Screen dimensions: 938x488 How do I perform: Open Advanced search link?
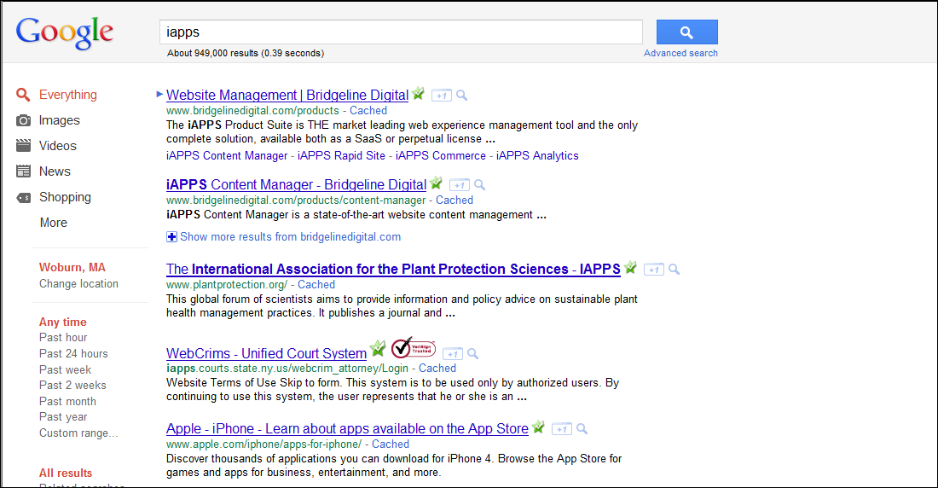pos(680,53)
